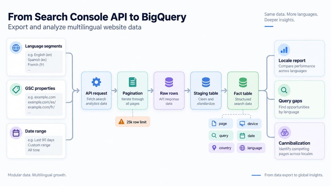Click the warning triangle in 25k row limit
331x186 pixels.
[121, 122]
